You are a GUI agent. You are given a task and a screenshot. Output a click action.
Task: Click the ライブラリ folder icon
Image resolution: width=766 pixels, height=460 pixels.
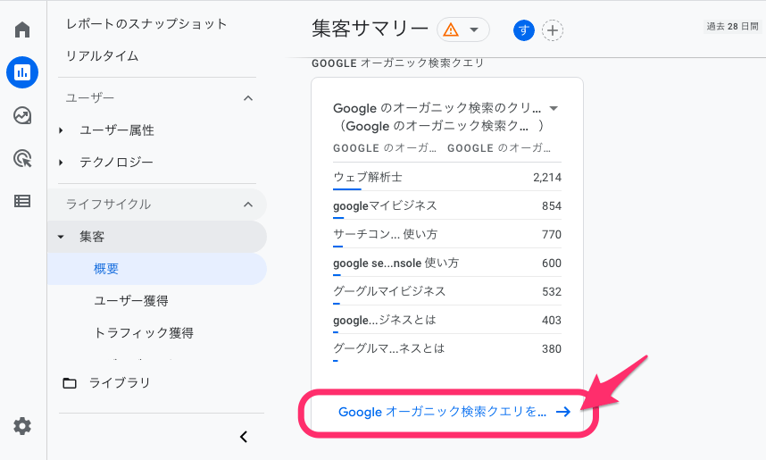[70, 383]
